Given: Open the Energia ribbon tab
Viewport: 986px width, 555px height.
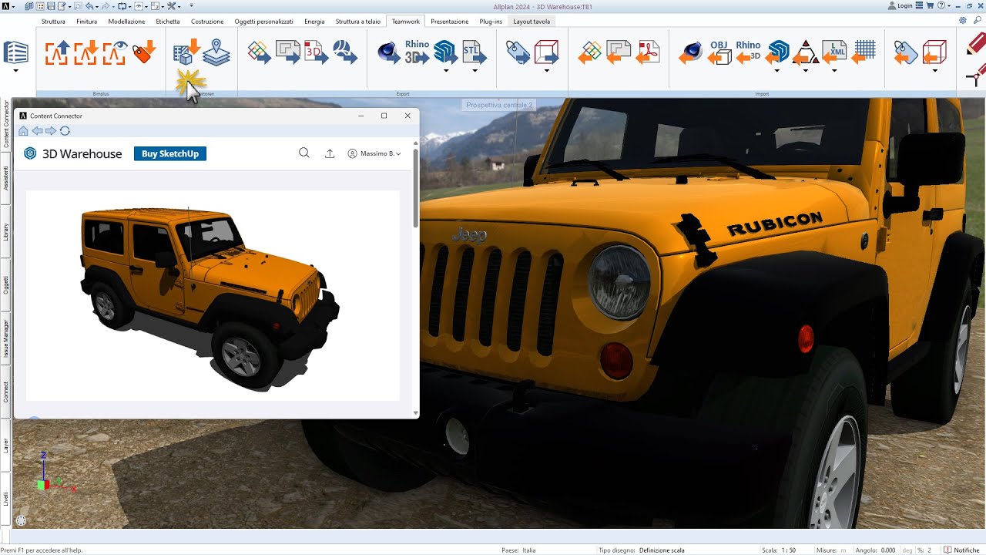Looking at the screenshot, I should point(314,22).
